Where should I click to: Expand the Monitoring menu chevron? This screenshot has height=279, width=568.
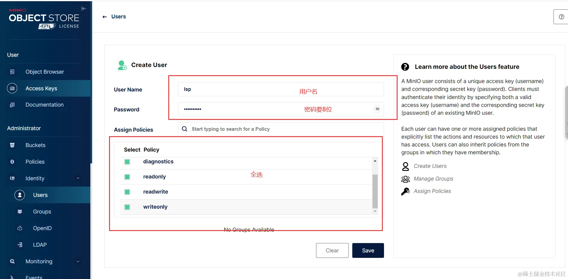(x=78, y=261)
